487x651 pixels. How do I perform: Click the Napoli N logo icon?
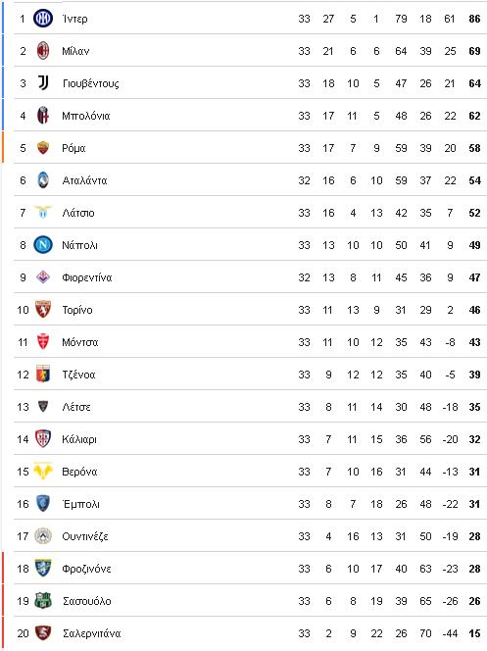click(x=43, y=244)
